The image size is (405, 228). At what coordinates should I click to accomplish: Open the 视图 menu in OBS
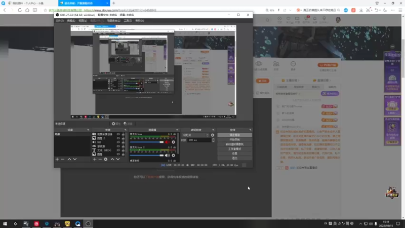click(83, 21)
